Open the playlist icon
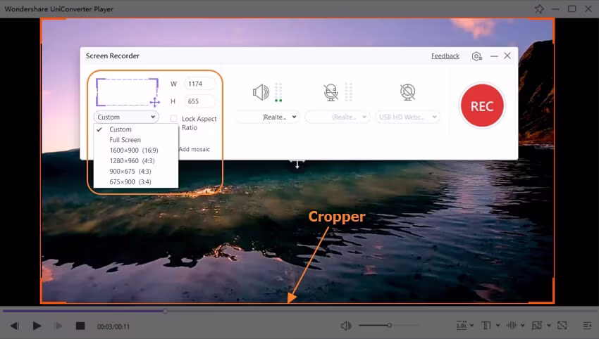This screenshot has height=339, width=599. coord(588,325)
